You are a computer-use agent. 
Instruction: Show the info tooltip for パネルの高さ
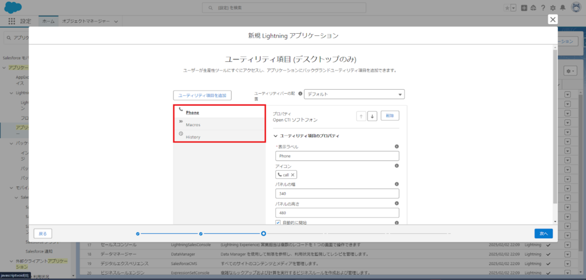(397, 203)
